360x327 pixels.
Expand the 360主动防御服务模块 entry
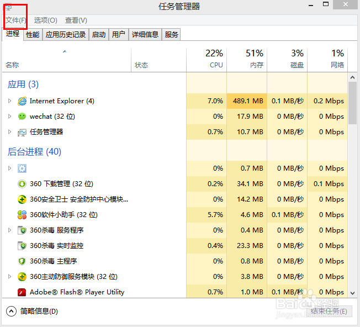coord(9,277)
